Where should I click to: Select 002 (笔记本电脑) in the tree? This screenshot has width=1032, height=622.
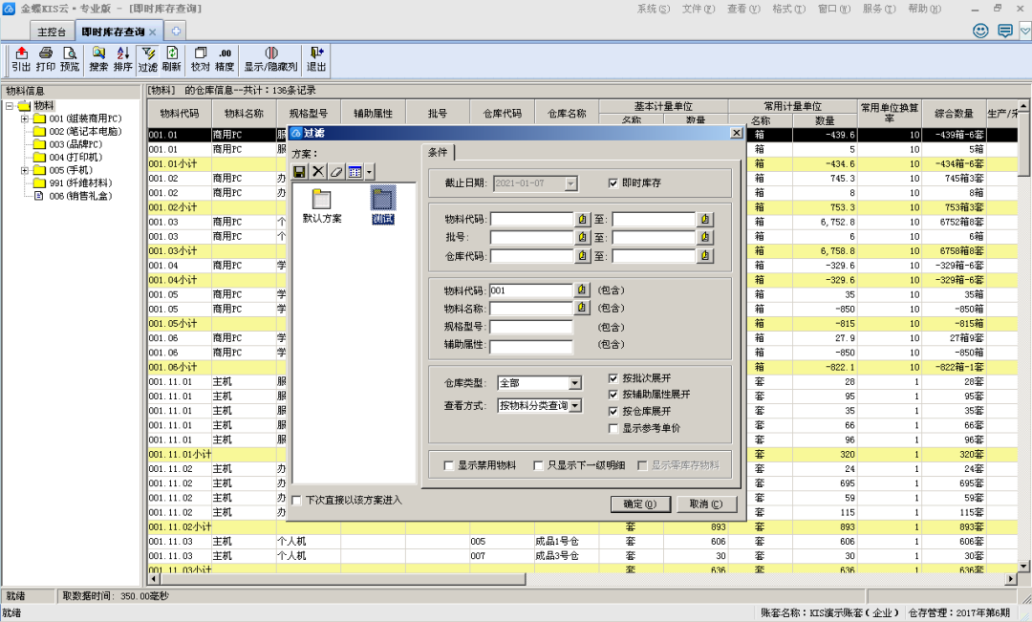[86, 132]
